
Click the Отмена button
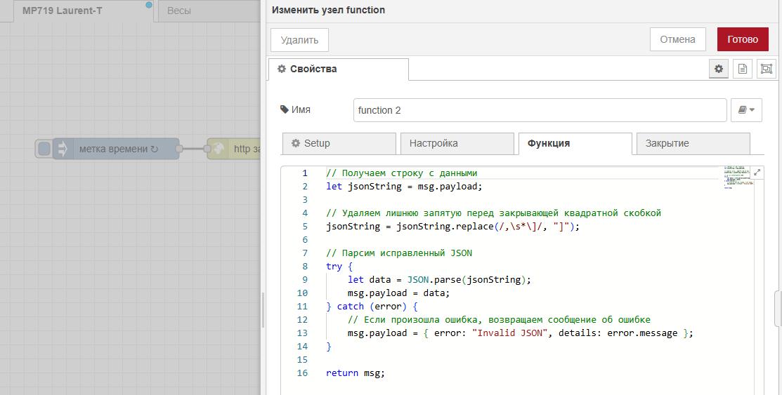tap(677, 39)
